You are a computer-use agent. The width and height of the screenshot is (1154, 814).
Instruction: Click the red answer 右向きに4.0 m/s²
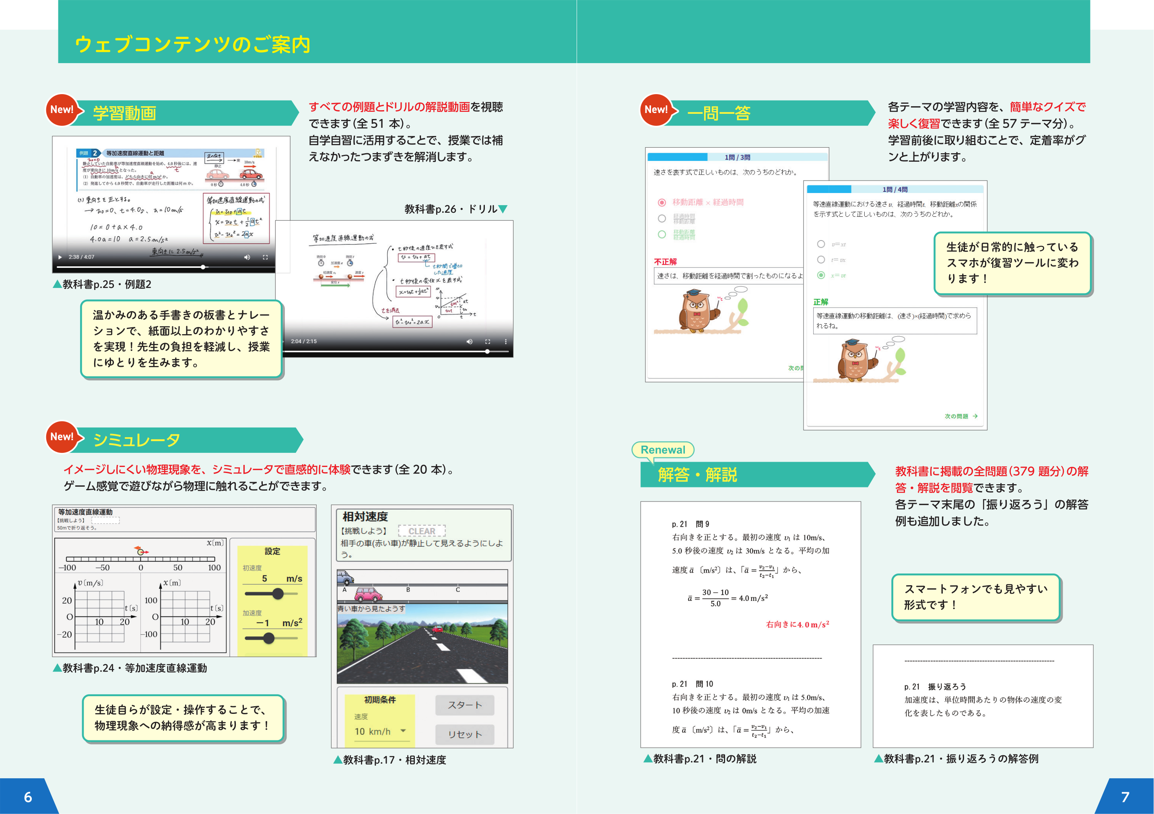pyautogui.click(x=797, y=625)
